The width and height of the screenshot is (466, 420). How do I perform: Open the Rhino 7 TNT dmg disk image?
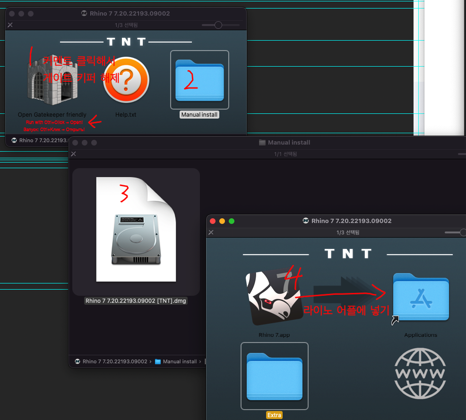tap(136, 229)
